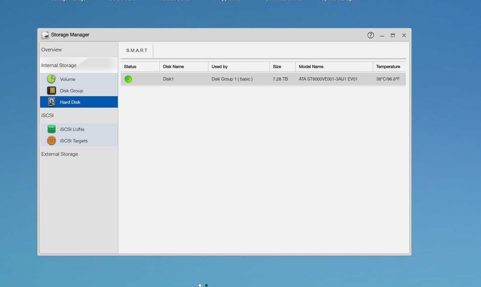Screen dimensions: 481x287
Task: Click the iSCSI LUNs green stack icon
Action: pyautogui.click(x=51, y=129)
